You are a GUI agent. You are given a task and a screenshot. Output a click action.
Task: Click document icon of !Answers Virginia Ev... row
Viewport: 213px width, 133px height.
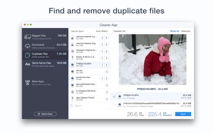tap(73, 51)
